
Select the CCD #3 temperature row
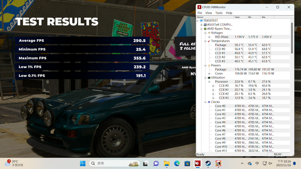point(252,61)
